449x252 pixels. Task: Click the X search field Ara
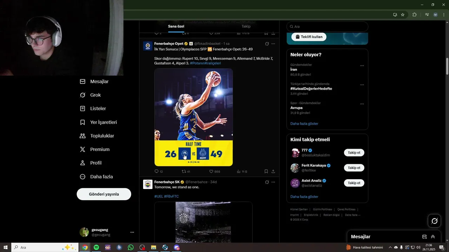327,27
